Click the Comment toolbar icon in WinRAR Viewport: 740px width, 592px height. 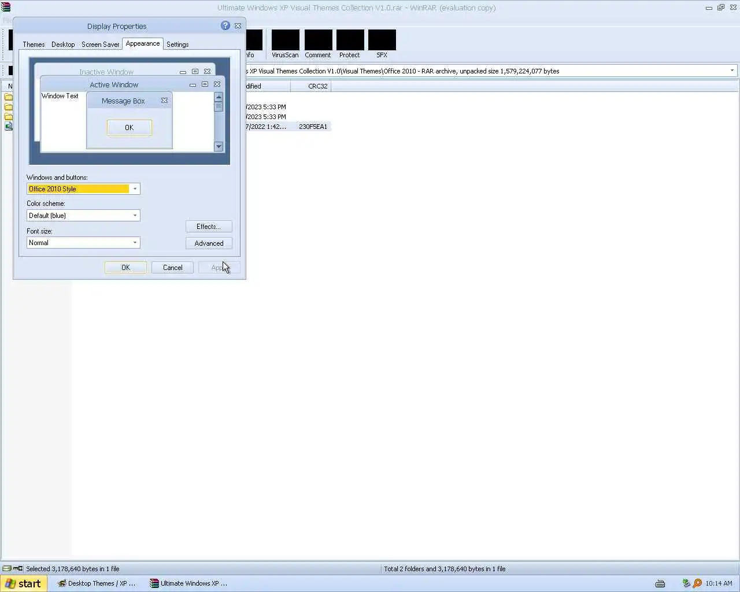[x=318, y=40]
